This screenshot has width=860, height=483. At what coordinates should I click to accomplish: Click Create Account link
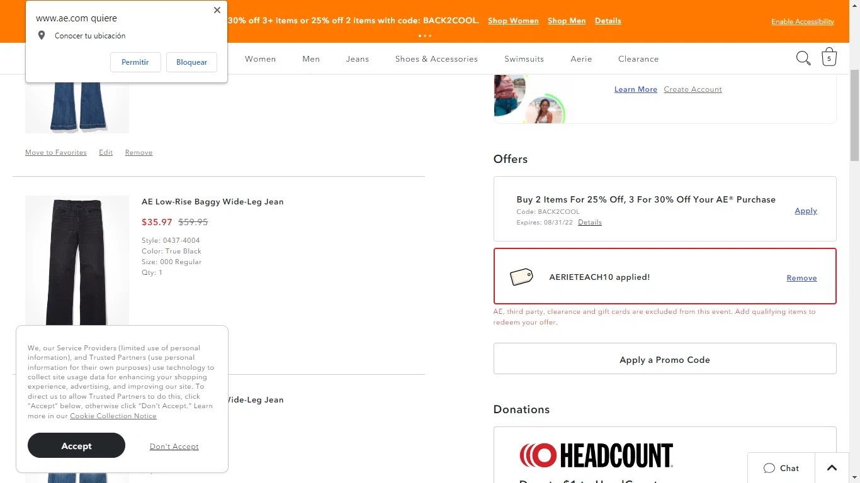[693, 89]
